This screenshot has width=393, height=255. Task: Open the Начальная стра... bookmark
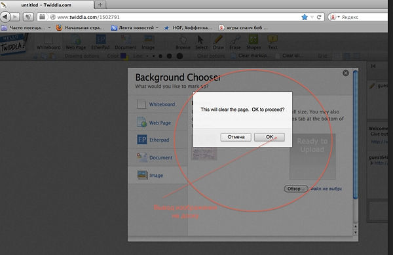tap(80, 28)
